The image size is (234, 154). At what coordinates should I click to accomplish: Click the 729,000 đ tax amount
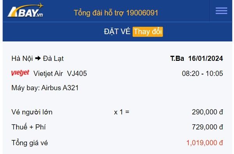pyautogui.click(x=207, y=127)
